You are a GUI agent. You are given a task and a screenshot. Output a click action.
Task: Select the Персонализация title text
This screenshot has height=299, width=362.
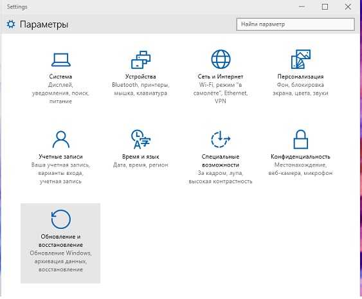300,77
